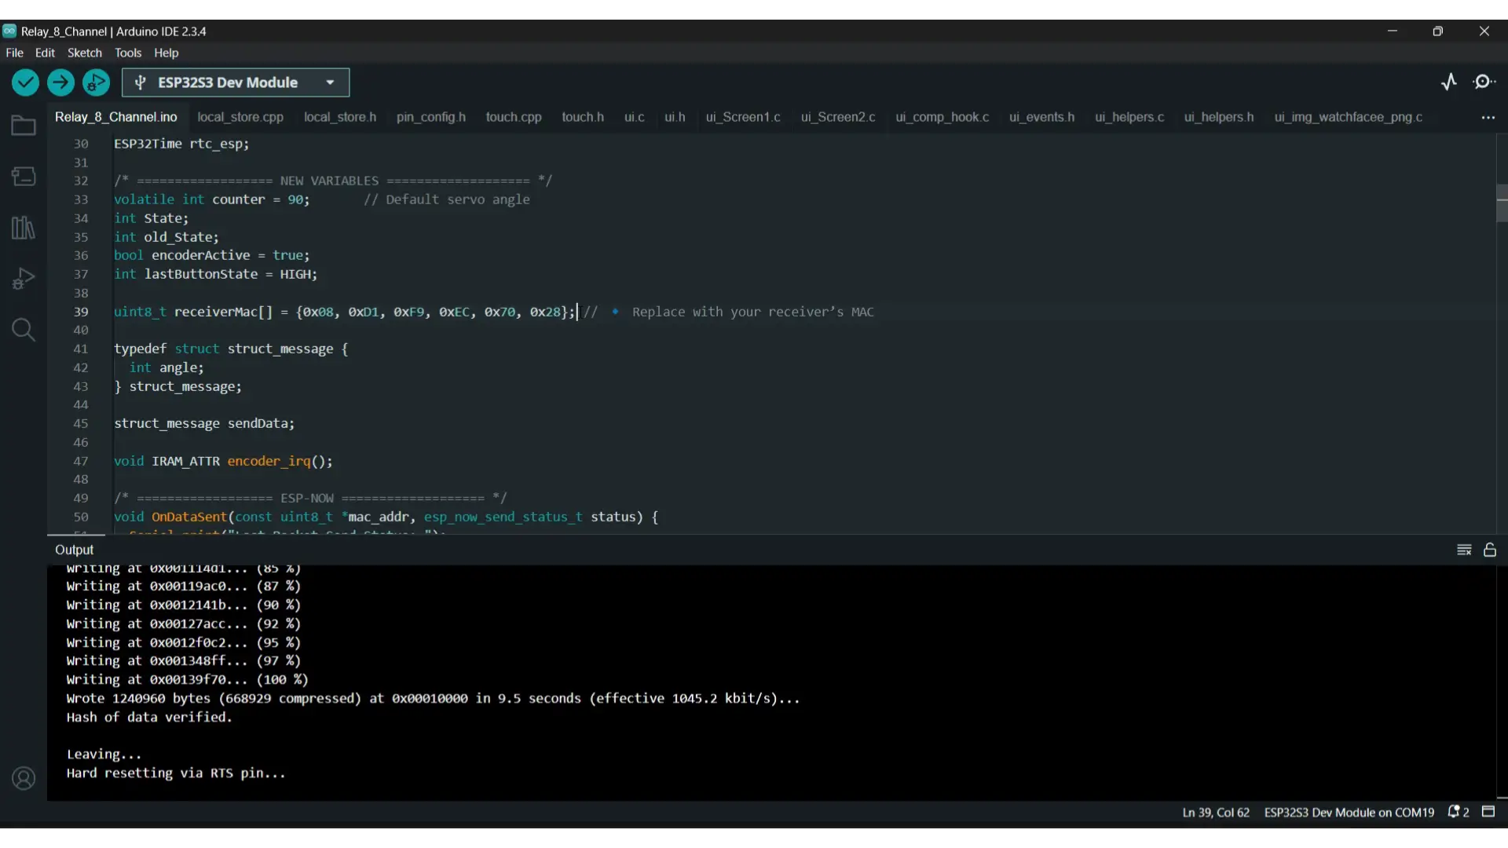This screenshot has height=848, width=1508.
Task: Open the Search sidebar panel
Action: pyautogui.click(x=24, y=330)
